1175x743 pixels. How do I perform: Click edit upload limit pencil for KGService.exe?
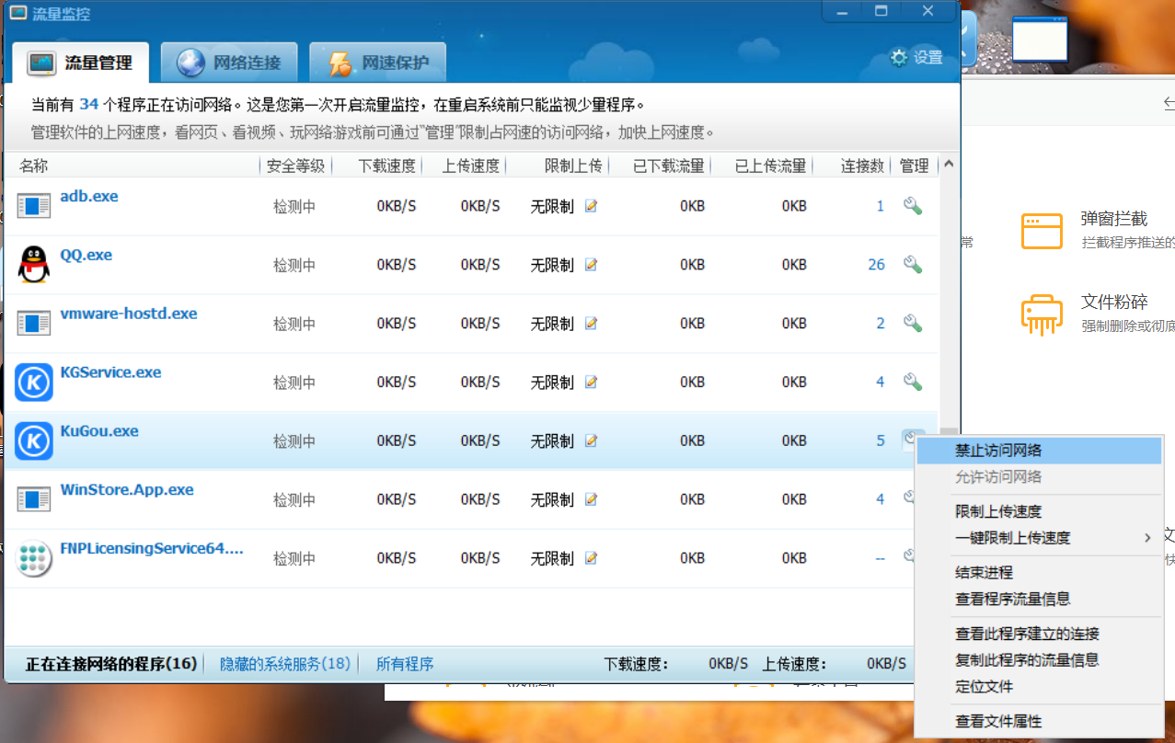591,383
